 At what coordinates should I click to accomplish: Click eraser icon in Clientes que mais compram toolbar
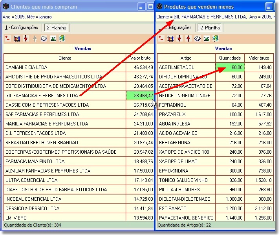(x=44, y=38)
